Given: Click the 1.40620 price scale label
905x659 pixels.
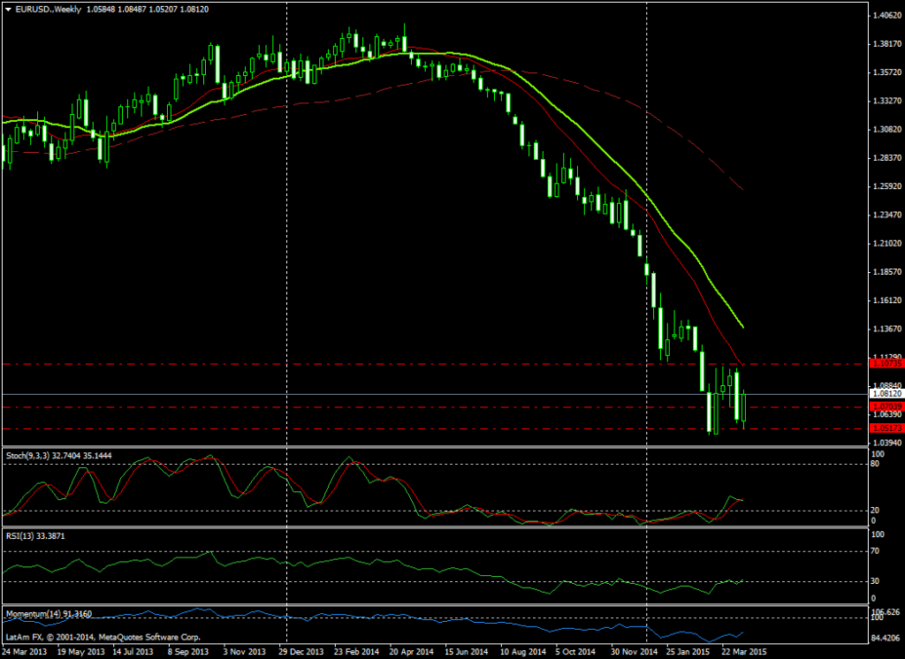Looking at the screenshot, I should [886, 16].
